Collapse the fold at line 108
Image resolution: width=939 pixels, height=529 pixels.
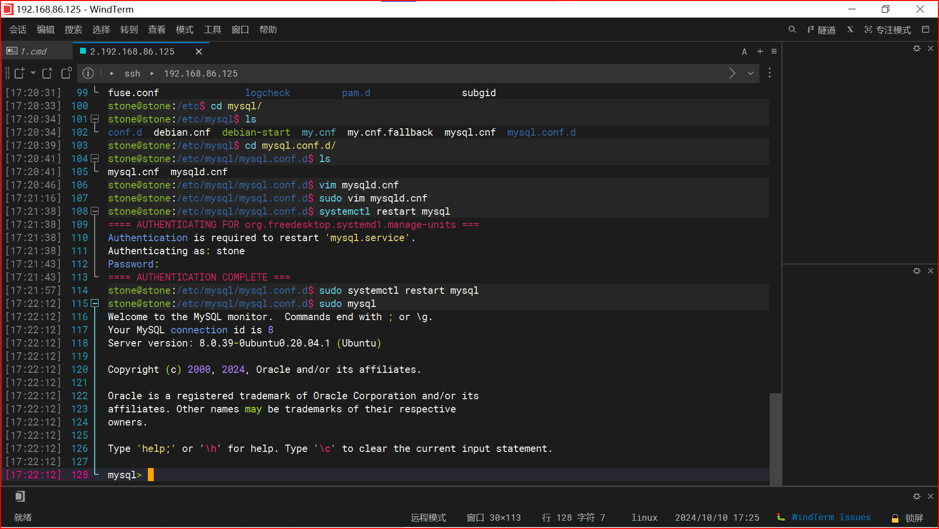(95, 211)
